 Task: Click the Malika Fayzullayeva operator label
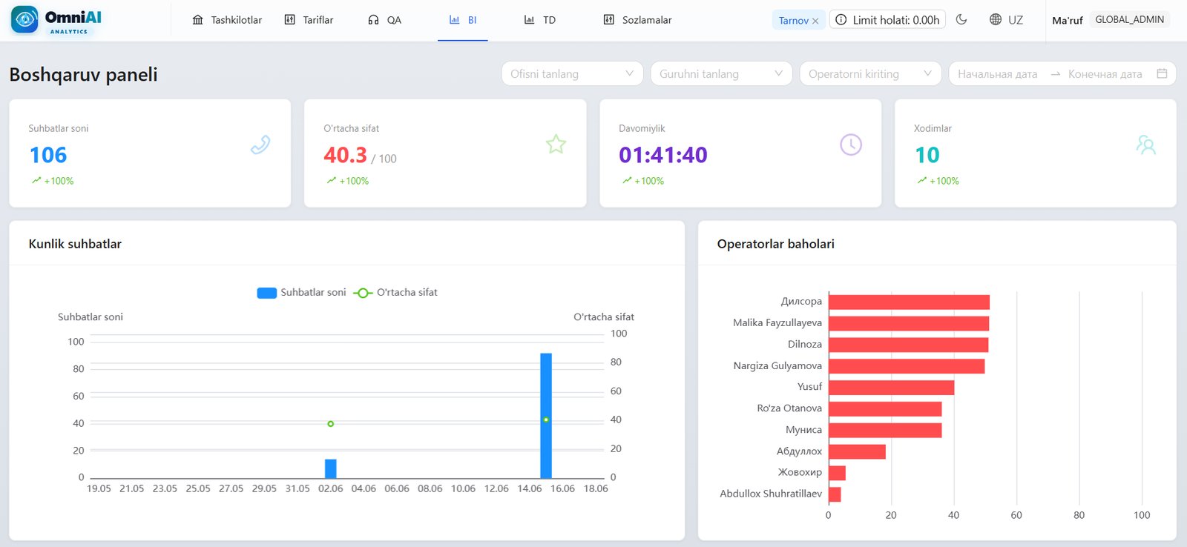[x=777, y=323]
